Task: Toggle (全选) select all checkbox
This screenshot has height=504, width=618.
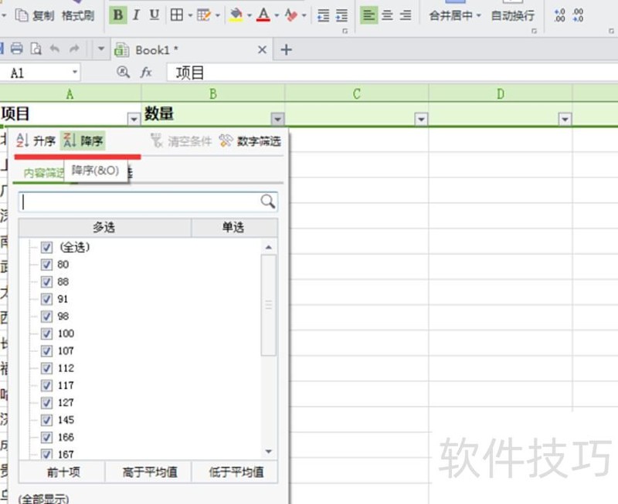Action: click(x=46, y=247)
